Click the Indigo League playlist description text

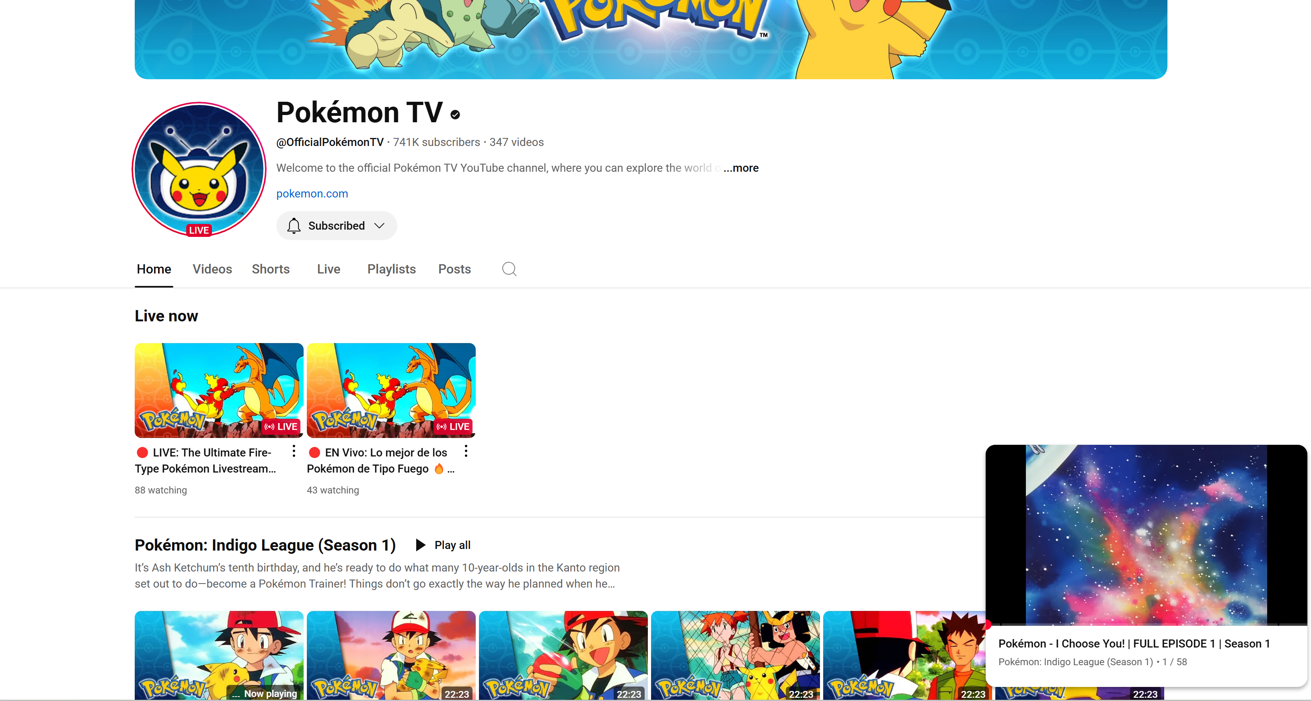[x=377, y=575]
